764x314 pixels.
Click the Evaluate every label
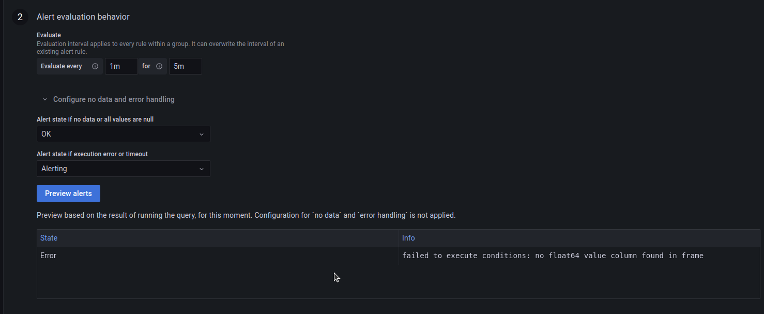point(62,66)
